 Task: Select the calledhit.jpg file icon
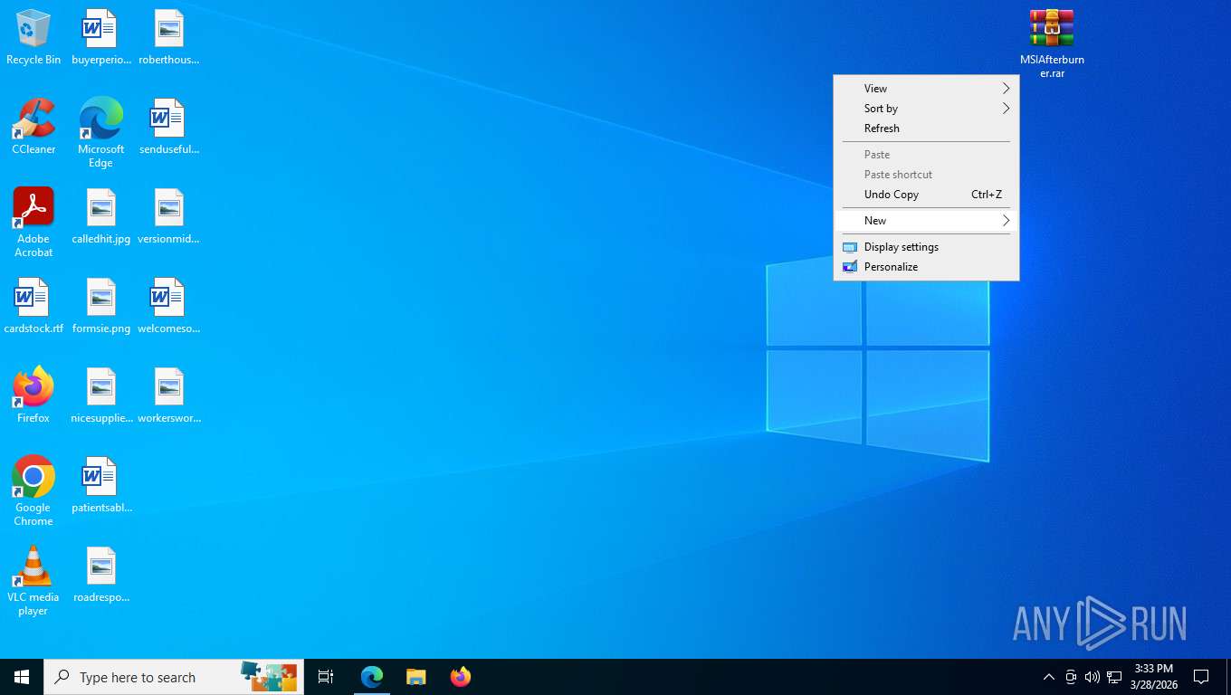[x=100, y=216]
